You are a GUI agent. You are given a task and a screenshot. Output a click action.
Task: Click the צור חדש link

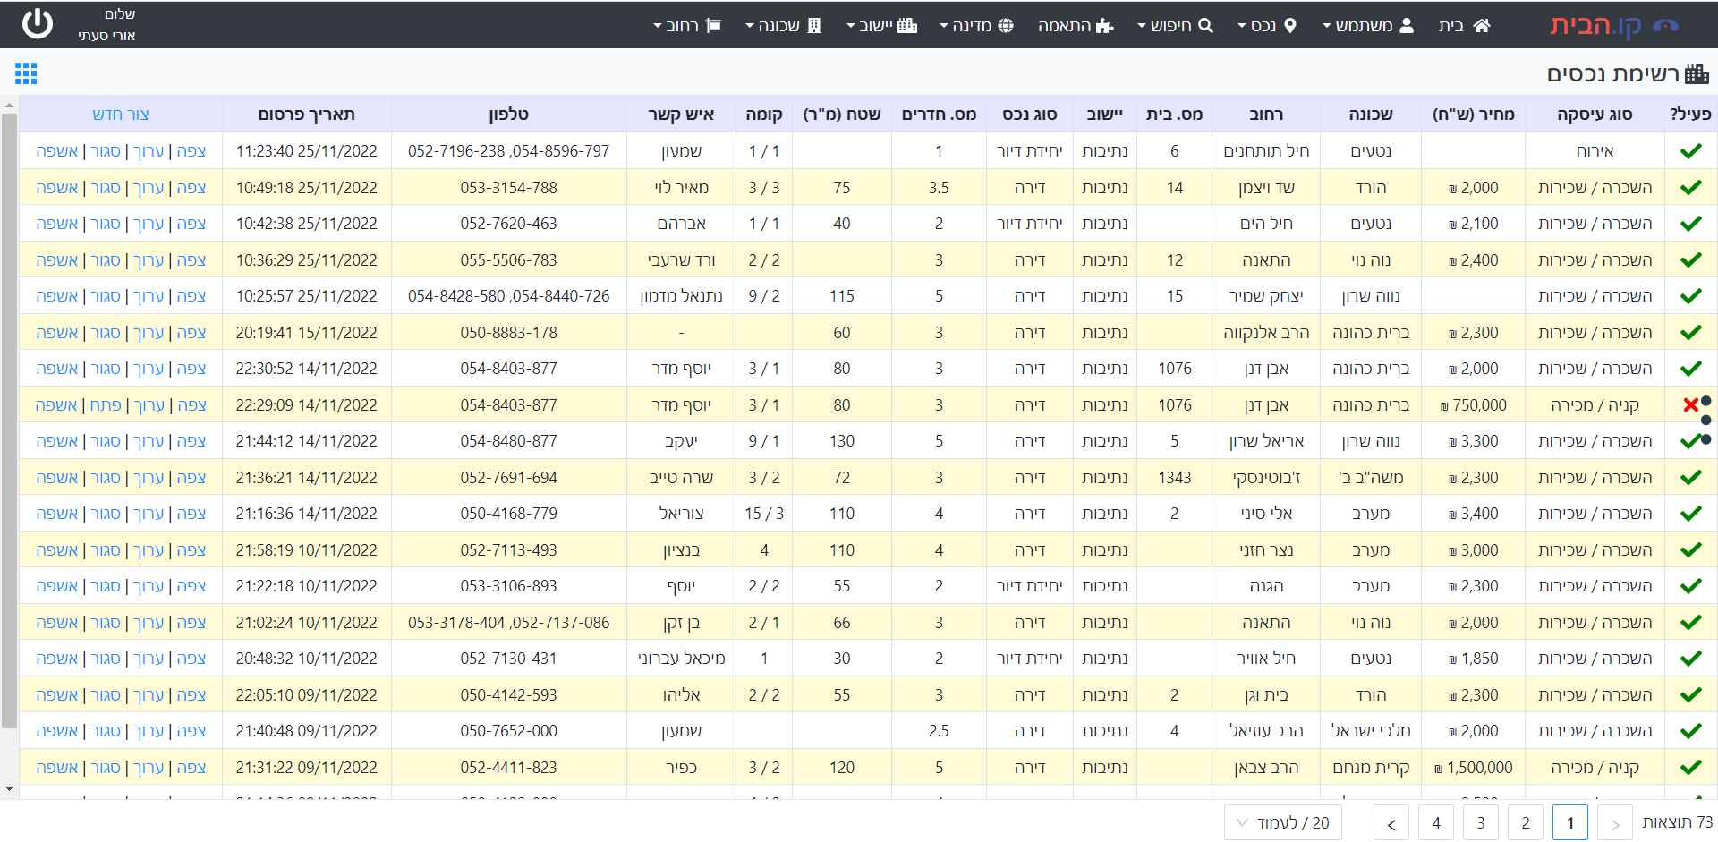(x=121, y=115)
